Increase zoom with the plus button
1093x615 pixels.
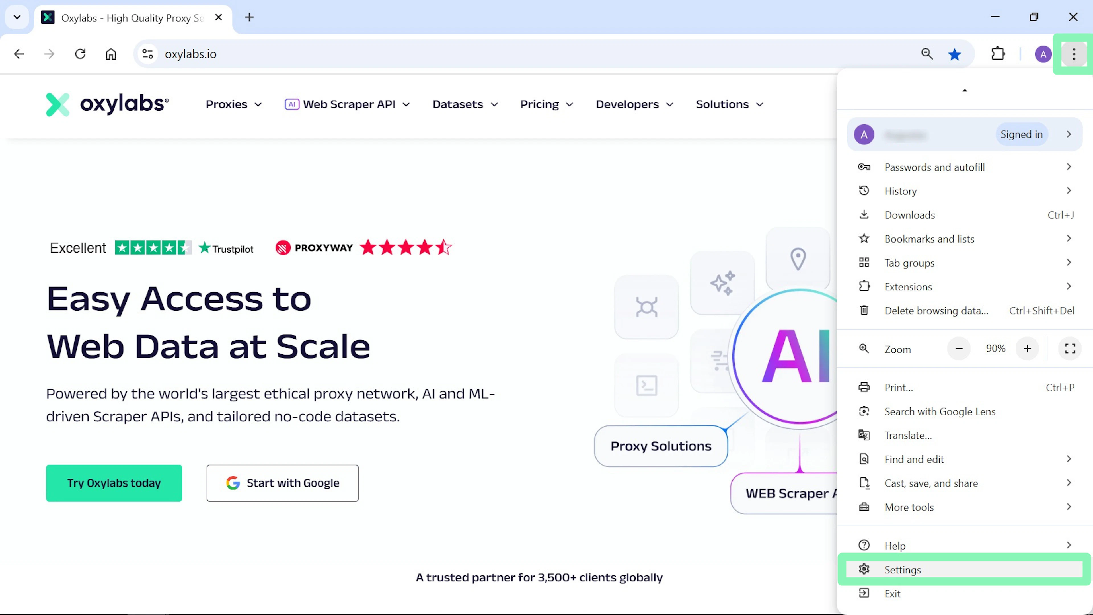(1027, 348)
